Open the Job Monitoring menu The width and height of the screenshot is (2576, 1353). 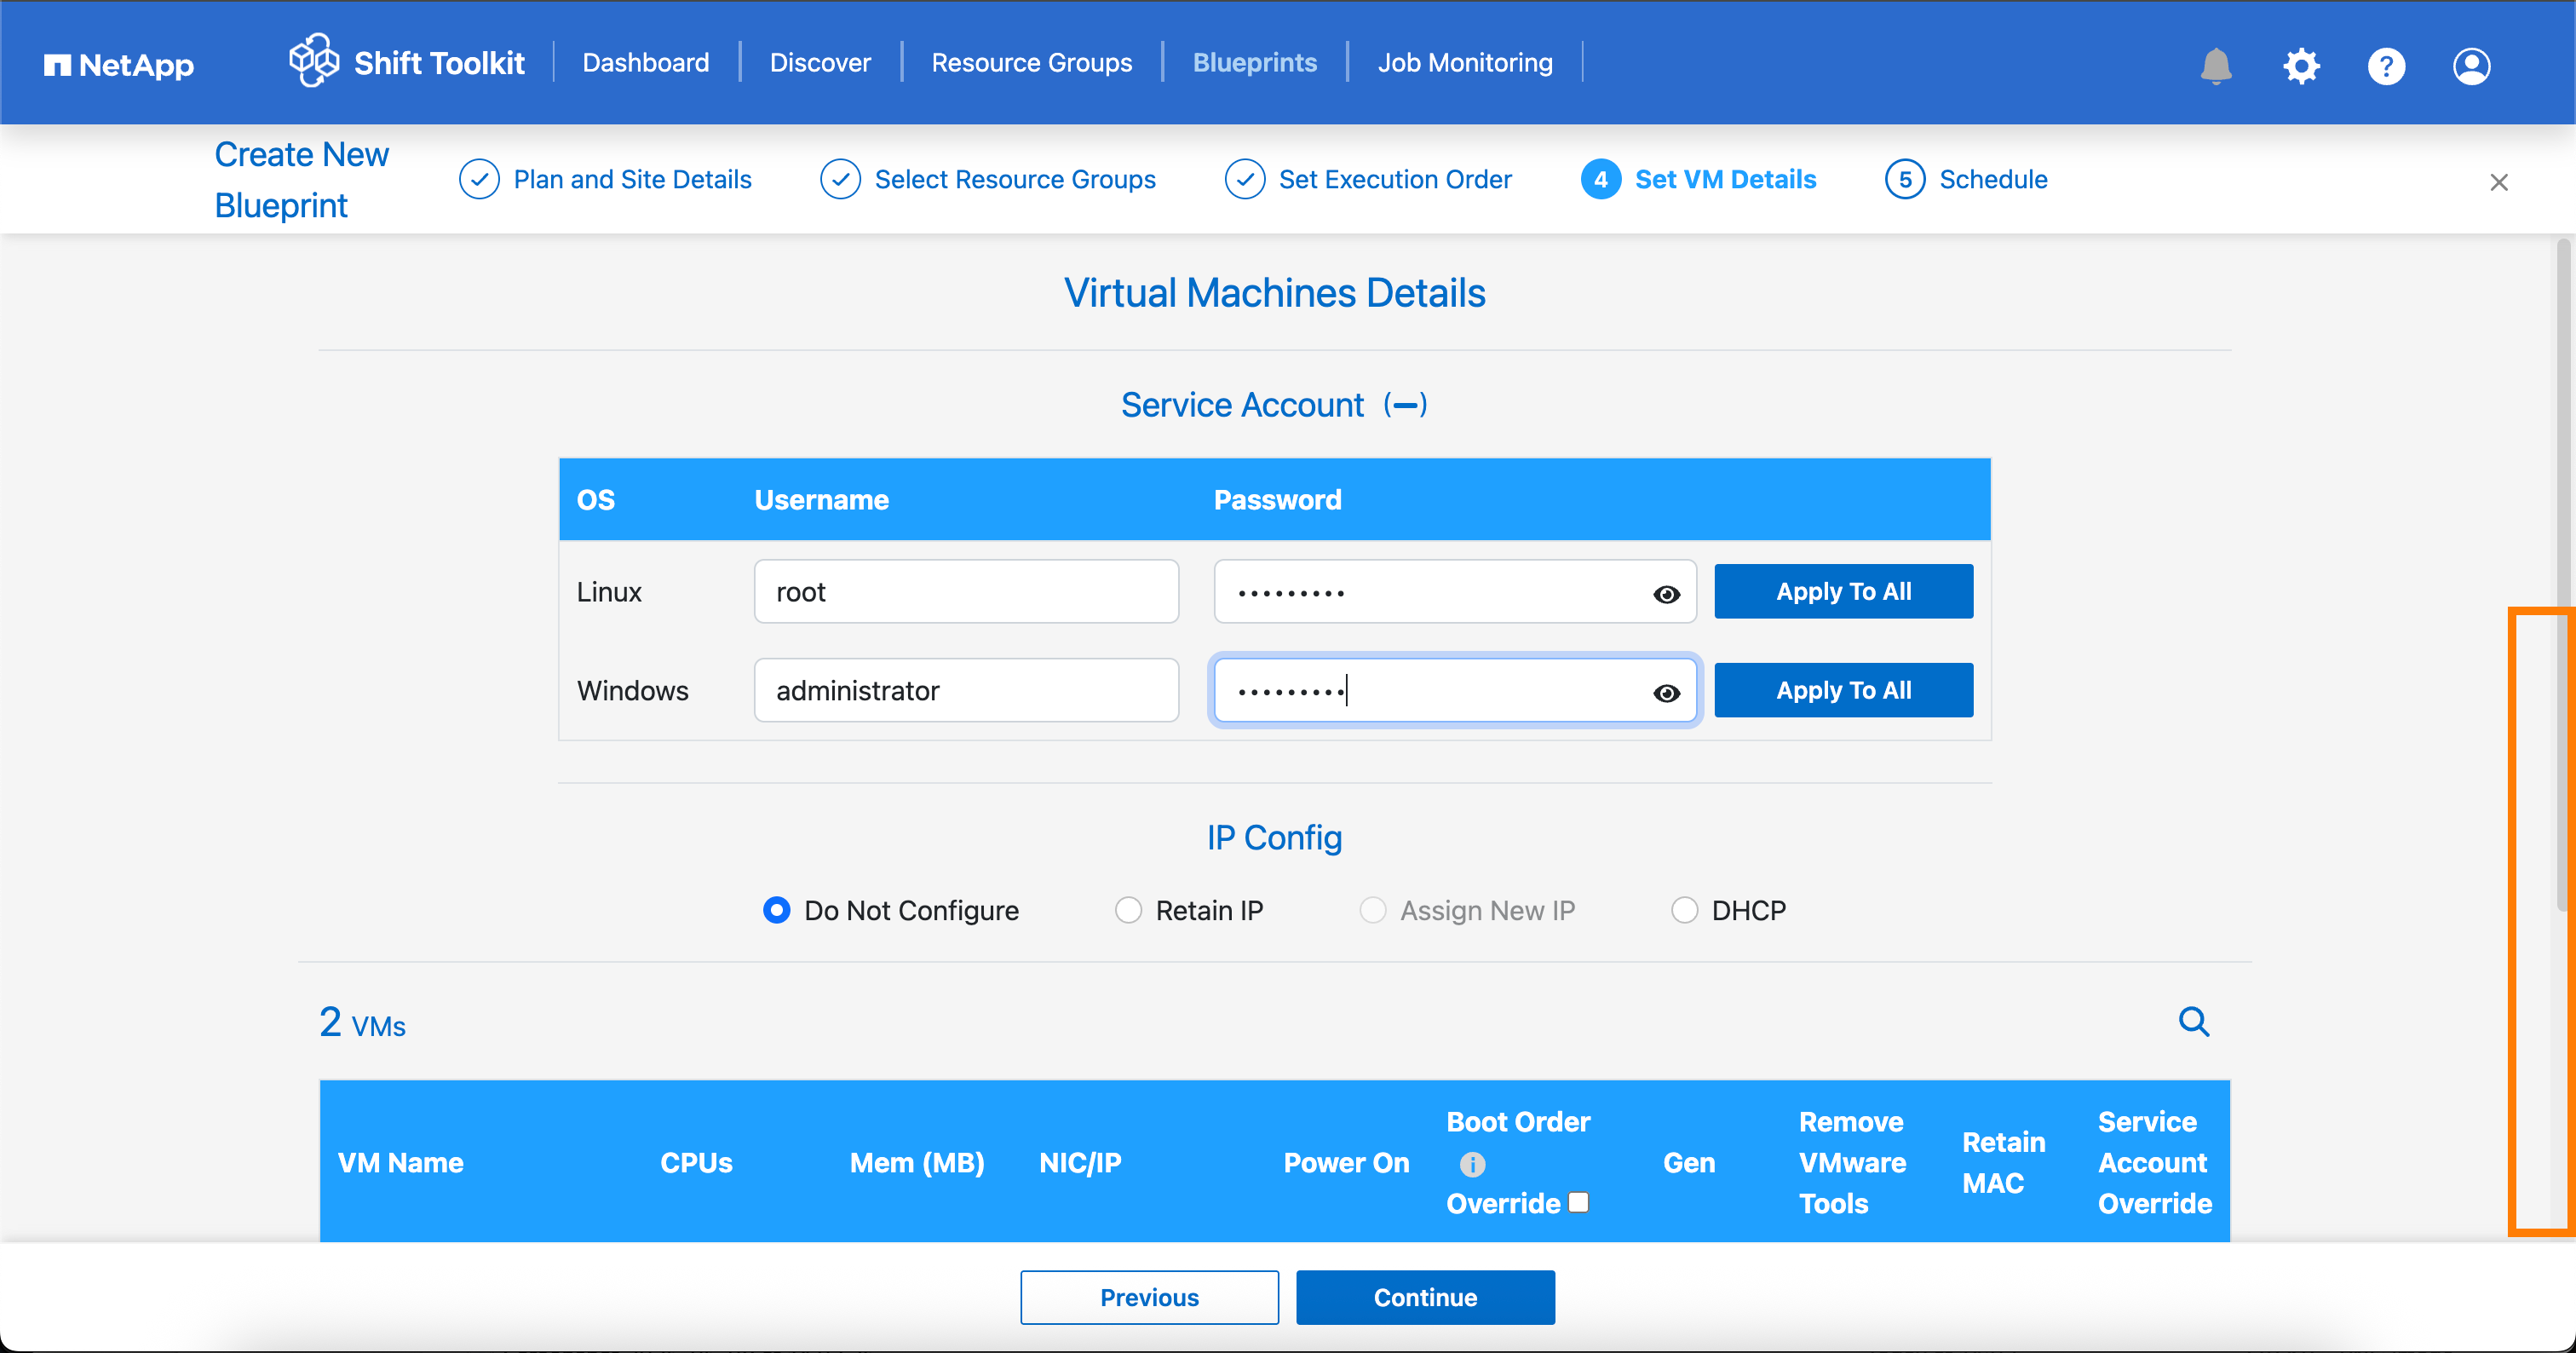[1465, 63]
